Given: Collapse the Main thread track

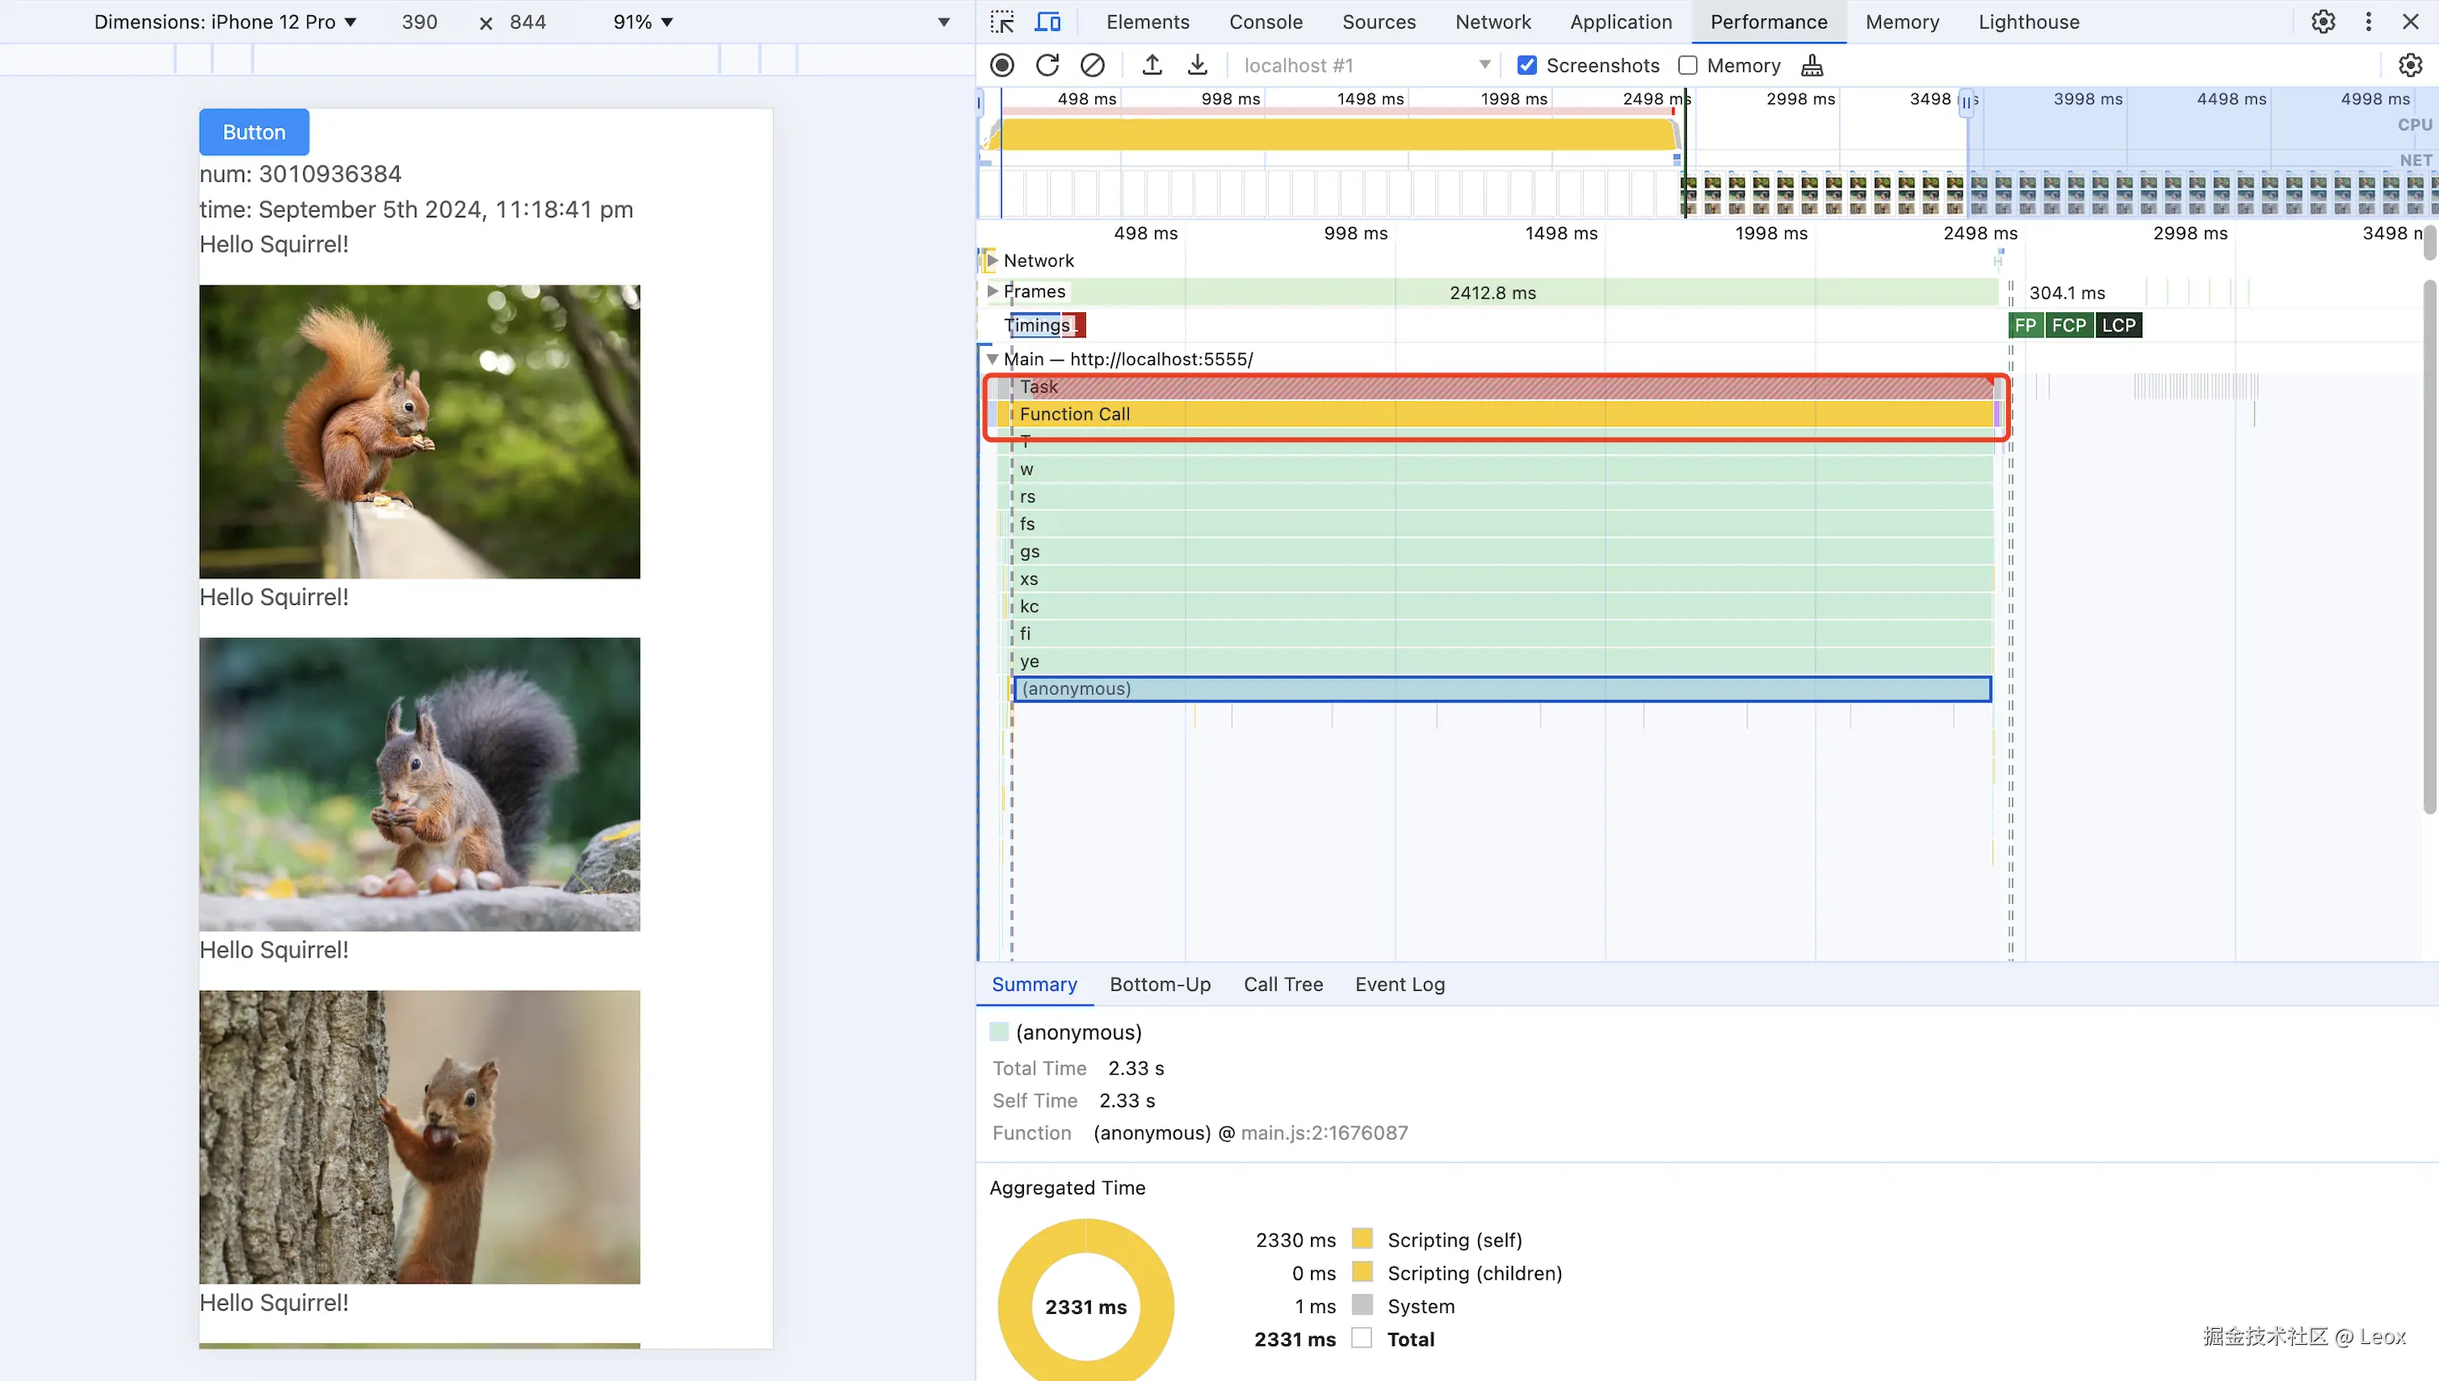Looking at the screenshot, I should click(x=992, y=359).
